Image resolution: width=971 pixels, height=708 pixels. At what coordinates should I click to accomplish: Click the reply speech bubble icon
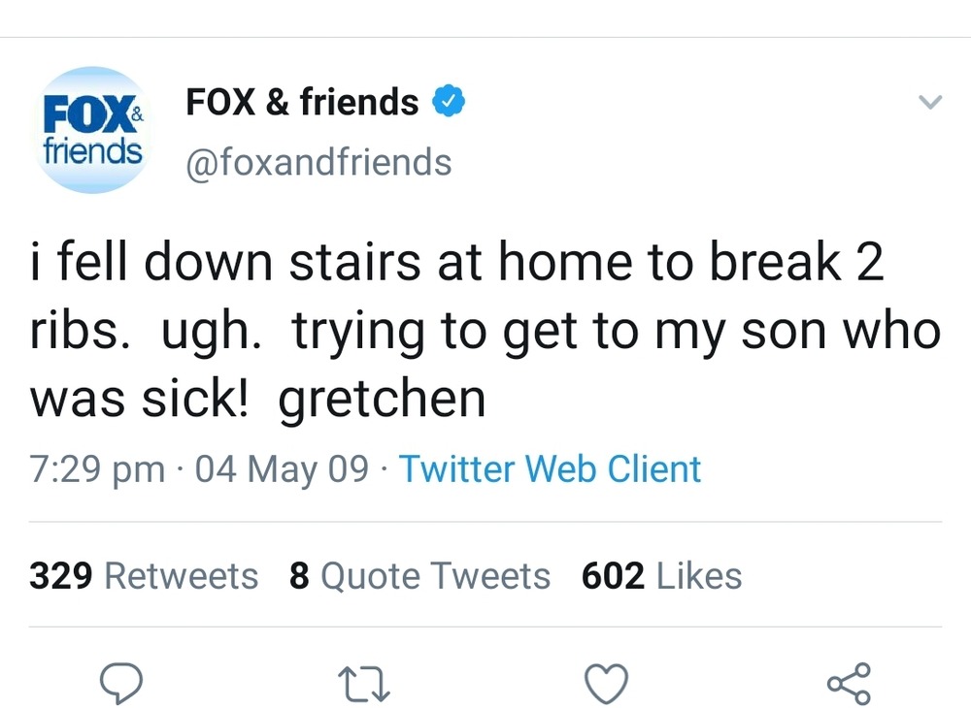tap(123, 682)
